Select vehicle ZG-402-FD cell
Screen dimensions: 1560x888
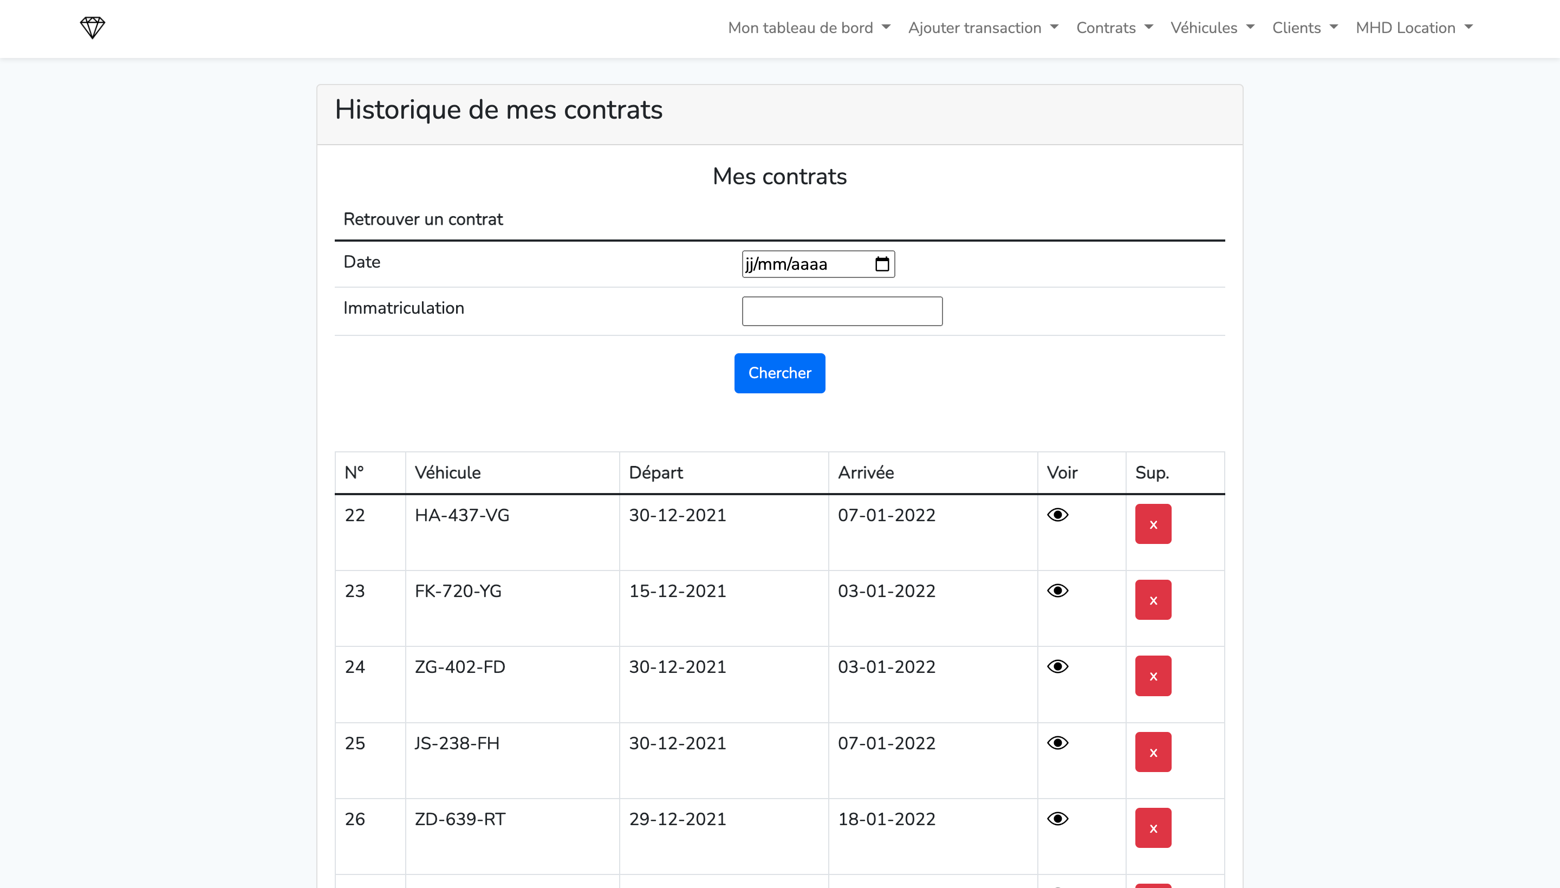(512, 685)
